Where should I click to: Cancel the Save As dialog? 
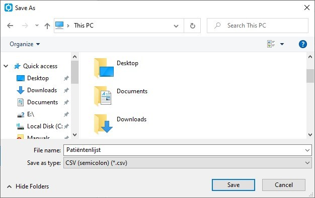pyautogui.click(x=284, y=185)
